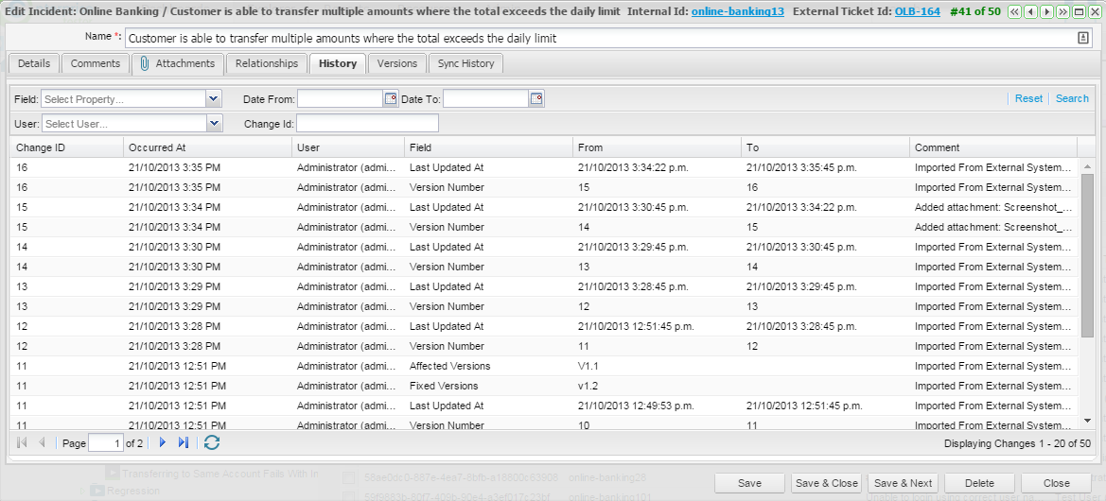Reset the history filters
The width and height of the screenshot is (1106, 501).
pos(1028,98)
